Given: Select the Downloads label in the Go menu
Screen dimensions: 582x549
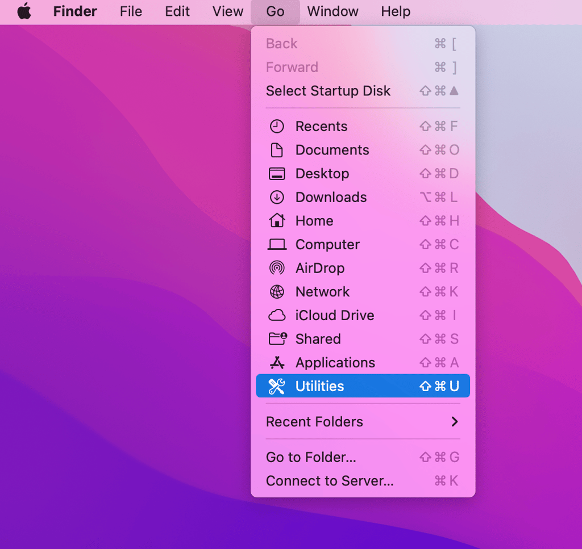Looking at the screenshot, I should pos(331,197).
